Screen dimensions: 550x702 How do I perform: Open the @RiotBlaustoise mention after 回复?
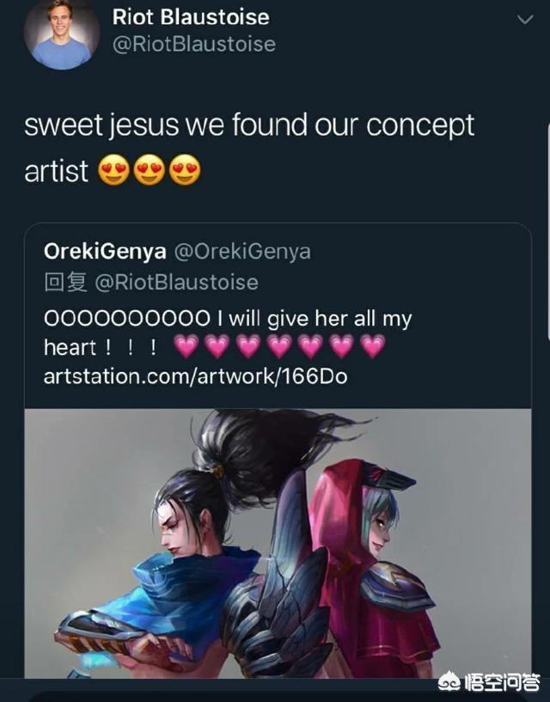point(176,282)
